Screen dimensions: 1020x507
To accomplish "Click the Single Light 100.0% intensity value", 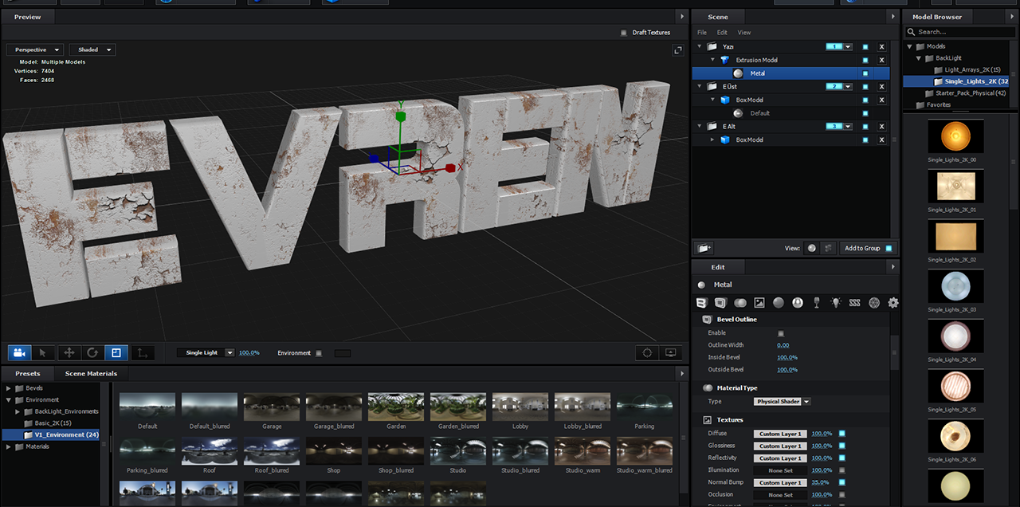I will point(249,352).
